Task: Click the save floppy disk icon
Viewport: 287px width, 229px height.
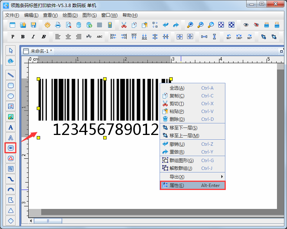Action: pos(33,25)
